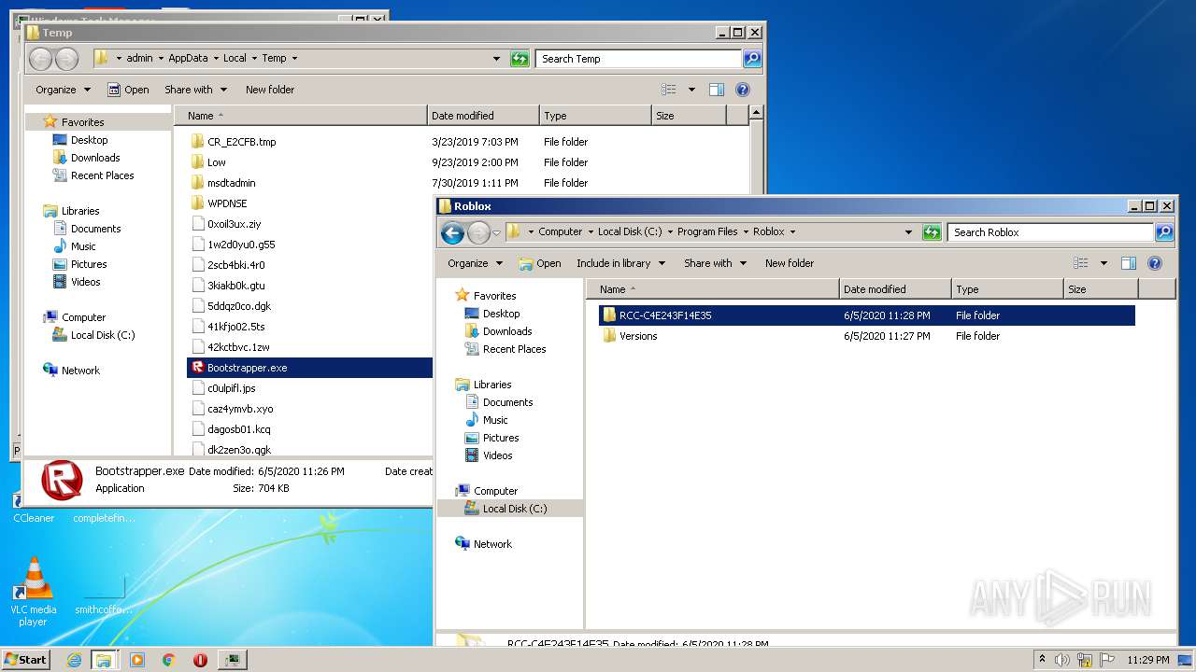This screenshot has height=672, width=1196.
Task: Open view options dropdown in Roblox window
Action: pos(1103,263)
